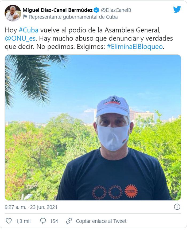Open the @ONU_es mention
The image size is (187, 230).
click(x=20, y=38)
